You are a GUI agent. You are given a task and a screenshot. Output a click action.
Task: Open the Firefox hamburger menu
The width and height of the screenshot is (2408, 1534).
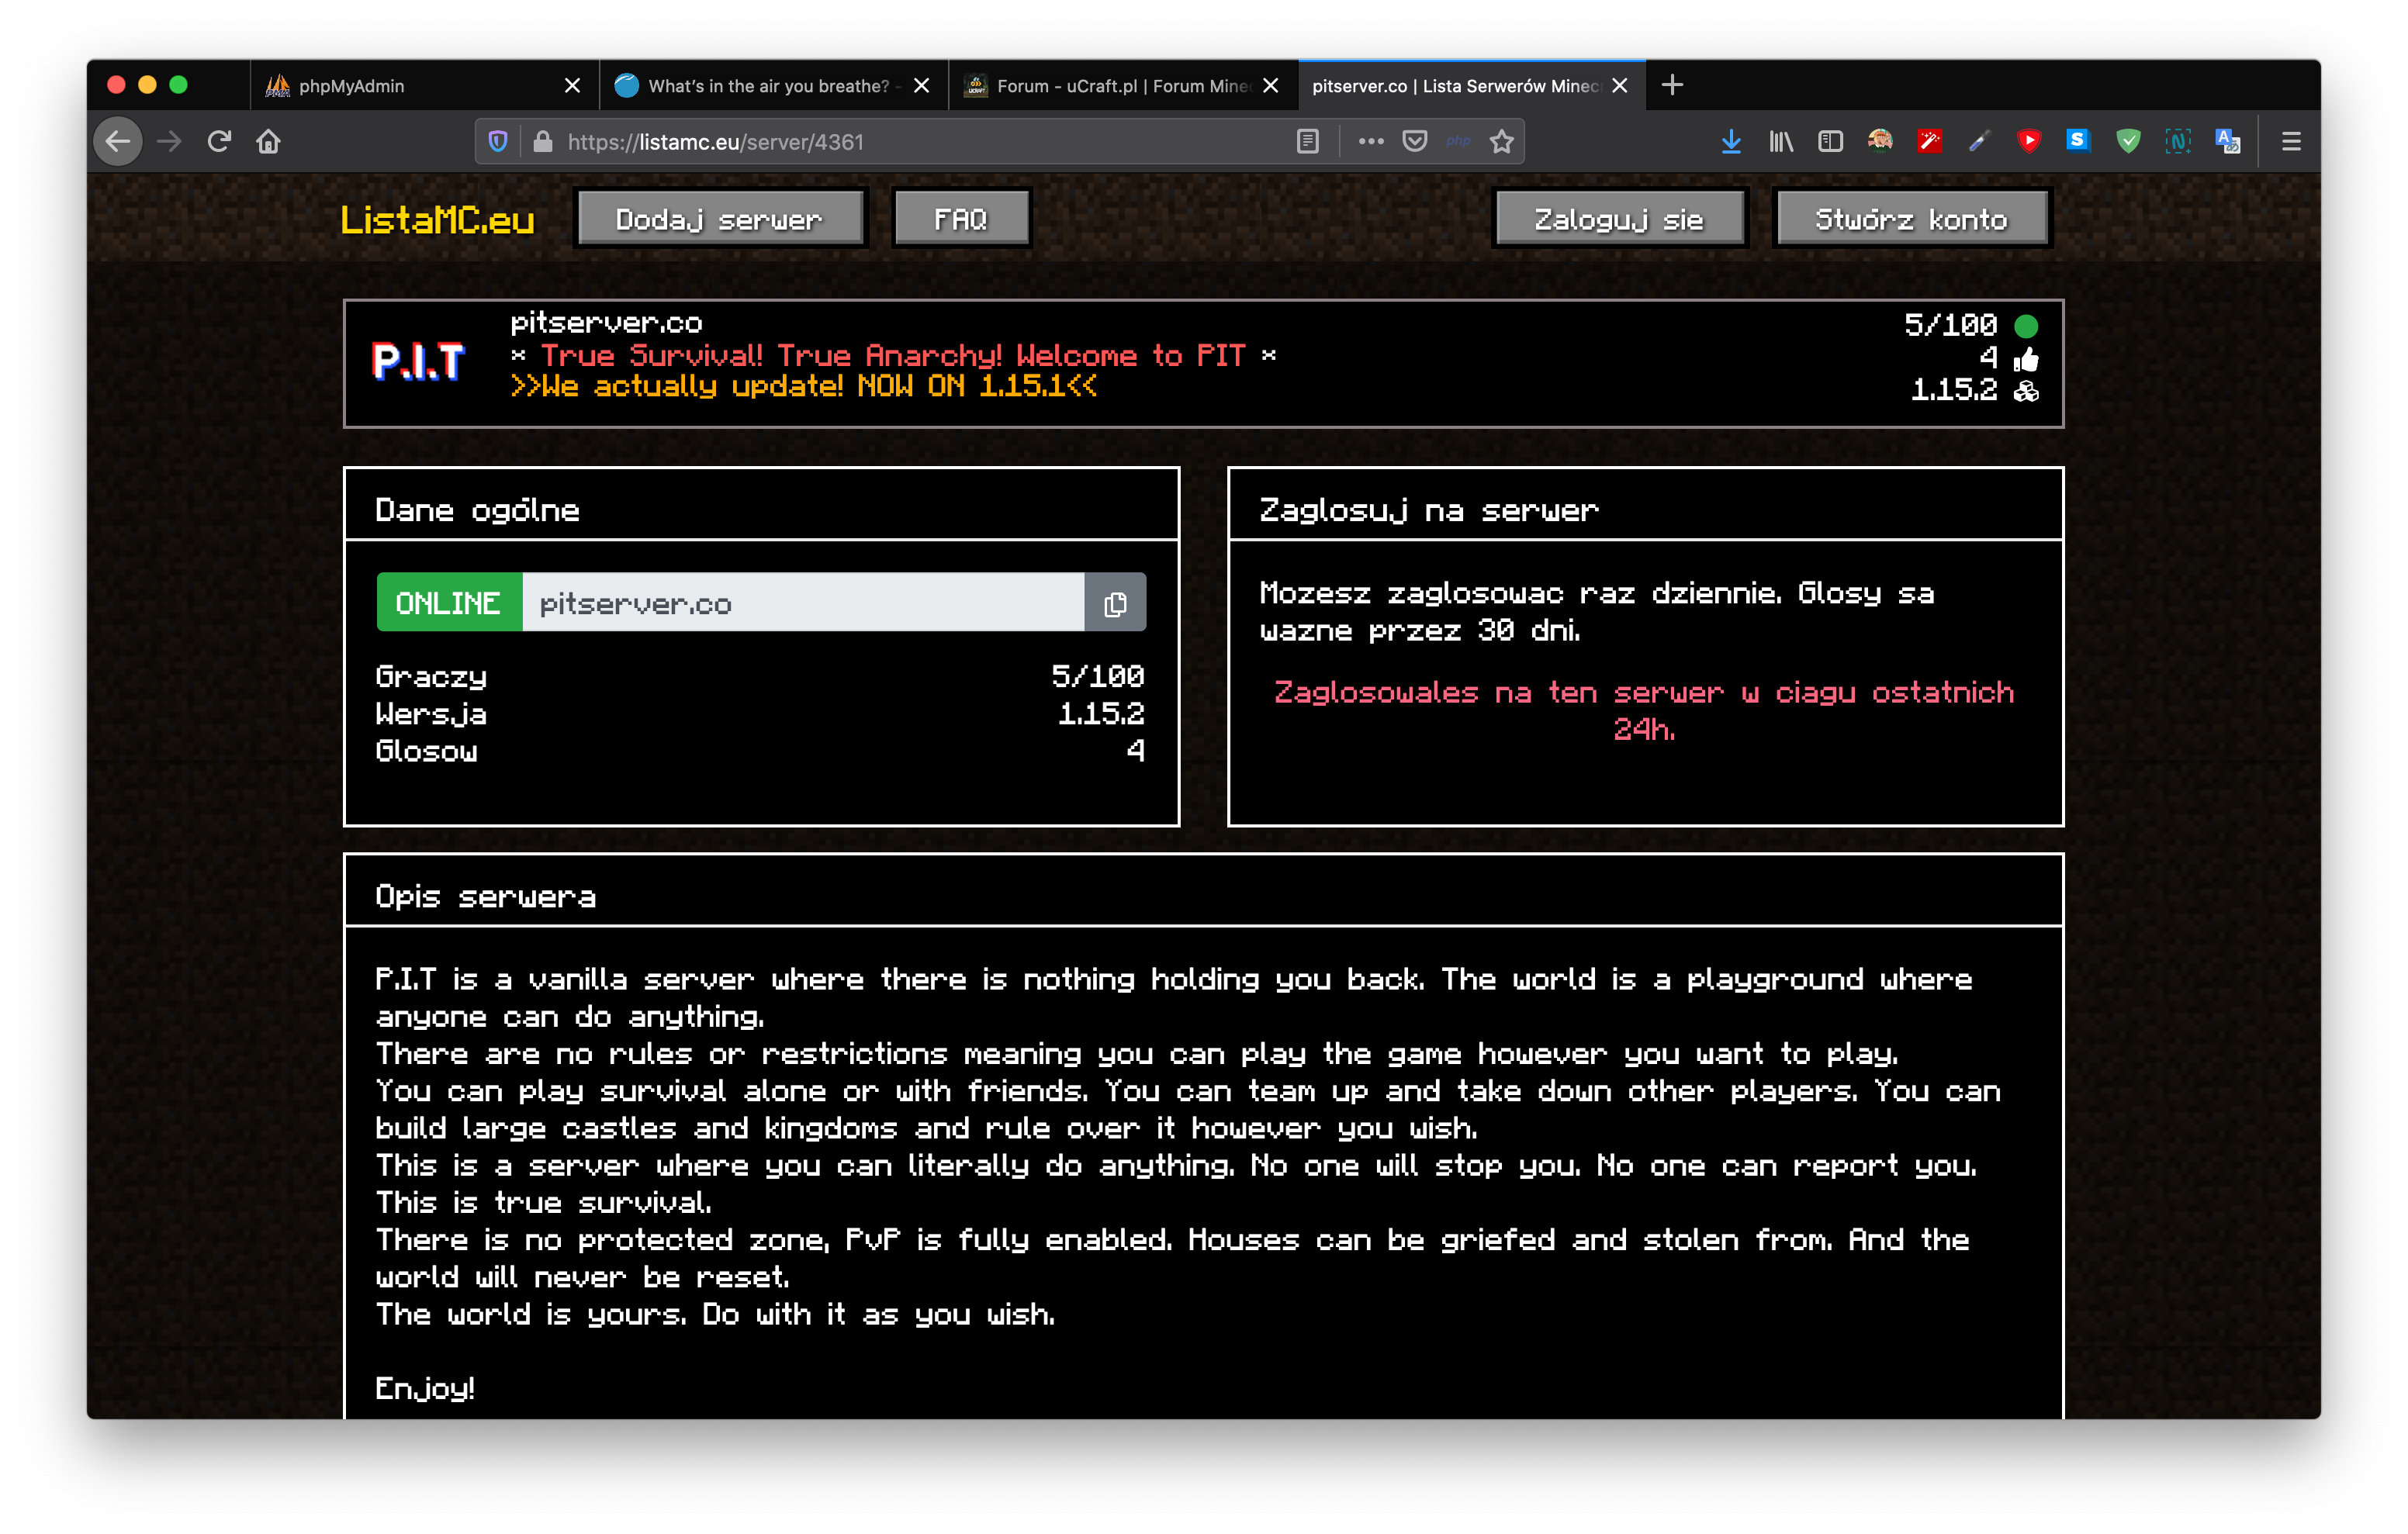pos(2291,142)
